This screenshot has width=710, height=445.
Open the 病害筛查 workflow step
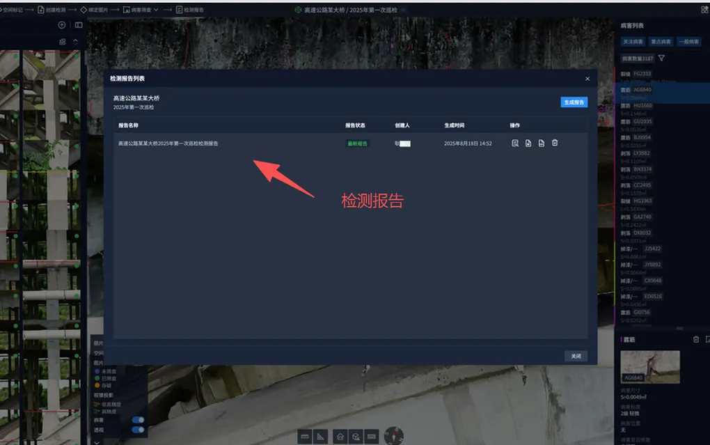(x=137, y=10)
